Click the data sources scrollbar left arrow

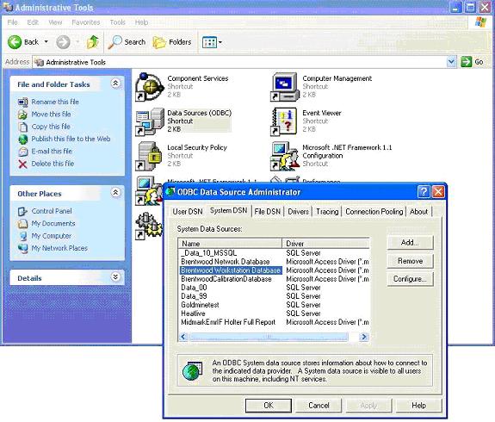point(183,337)
